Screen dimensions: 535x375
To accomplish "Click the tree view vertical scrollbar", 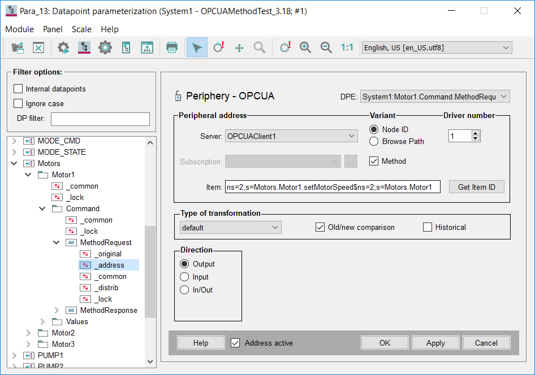I will tap(150, 271).
